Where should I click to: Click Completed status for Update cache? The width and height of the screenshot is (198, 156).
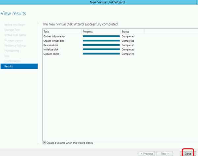click(x=128, y=54)
